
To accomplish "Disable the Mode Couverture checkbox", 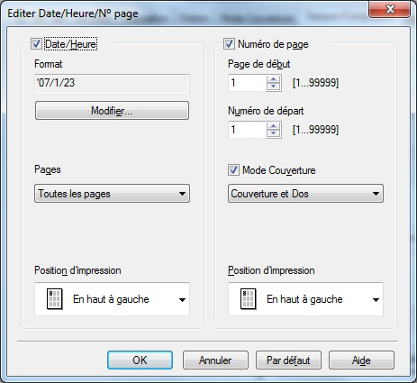I will point(233,170).
